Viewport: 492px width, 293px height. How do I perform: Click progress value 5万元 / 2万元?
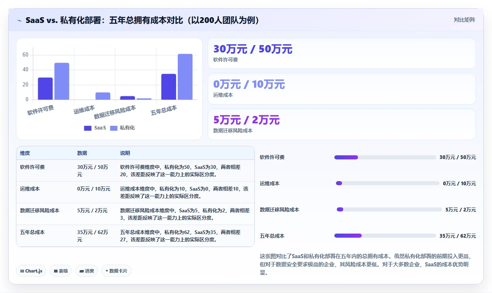[x=461, y=210]
